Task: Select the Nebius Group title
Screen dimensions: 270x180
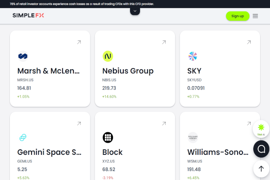Action: click(x=128, y=71)
